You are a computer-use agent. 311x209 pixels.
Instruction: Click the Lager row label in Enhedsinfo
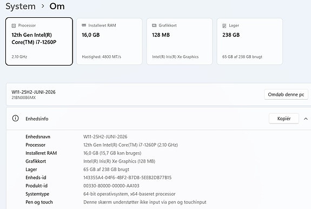(31, 169)
